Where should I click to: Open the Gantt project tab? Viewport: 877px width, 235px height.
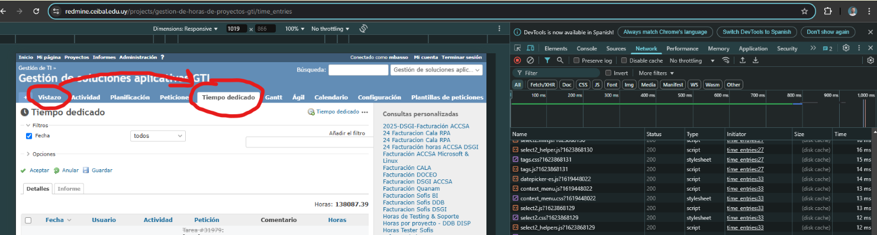pyautogui.click(x=273, y=97)
